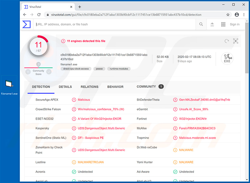
Task: Click Win/malicious_confidence_70% (W) result
Action: (x=101, y=109)
